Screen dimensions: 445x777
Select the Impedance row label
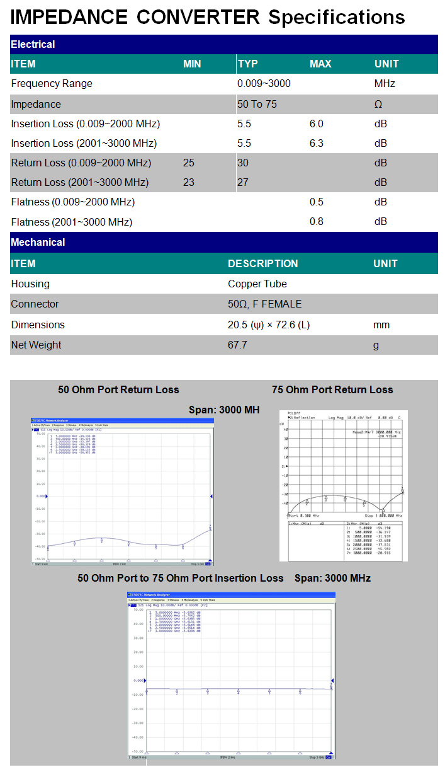click(x=36, y=104)
